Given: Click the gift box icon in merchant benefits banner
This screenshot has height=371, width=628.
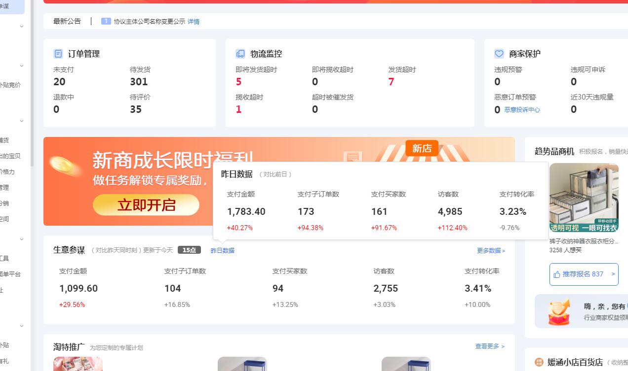Looking at the screenshot, I should 559,312.
